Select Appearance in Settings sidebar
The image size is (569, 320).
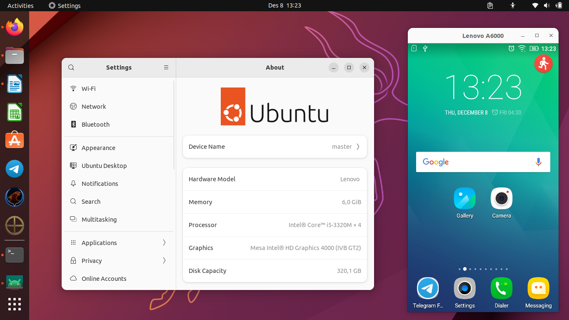point(118,148)
